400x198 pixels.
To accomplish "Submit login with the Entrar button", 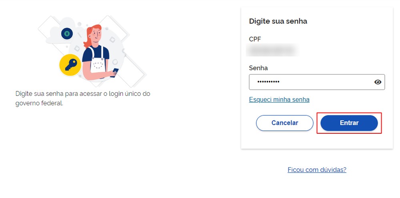I will (x=349, y=123).
